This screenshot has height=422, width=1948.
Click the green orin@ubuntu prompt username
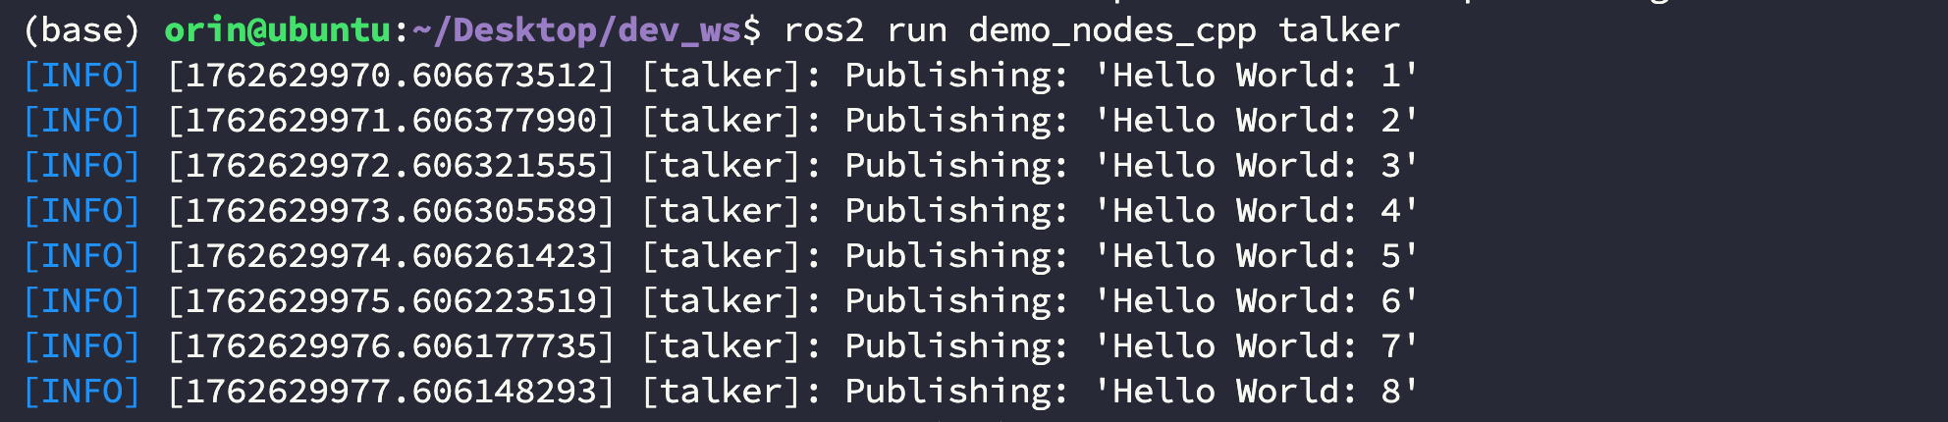click(278, 30)
